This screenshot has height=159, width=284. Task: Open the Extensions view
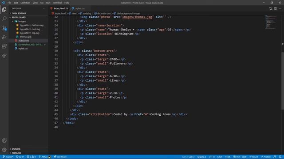(4, 46)
